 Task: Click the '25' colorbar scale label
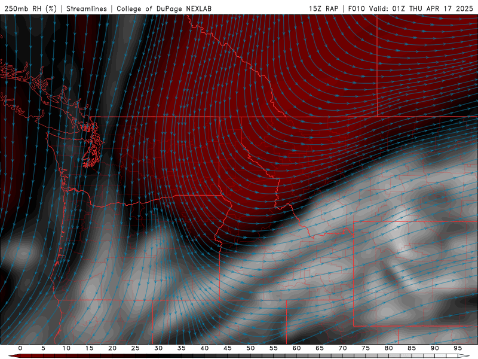[136, 348]
